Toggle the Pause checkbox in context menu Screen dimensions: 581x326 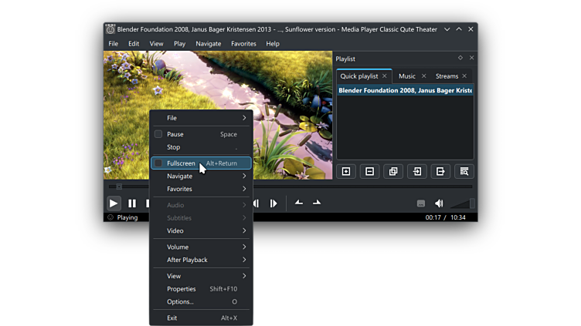coord(158,134)
